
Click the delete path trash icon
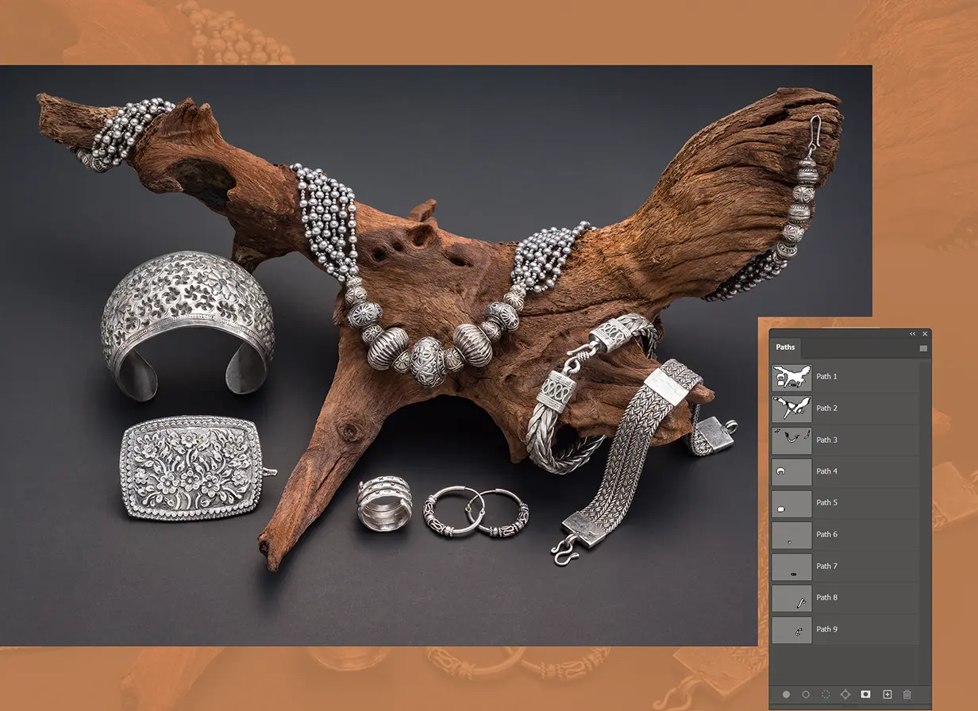click(x=907, y=694)
